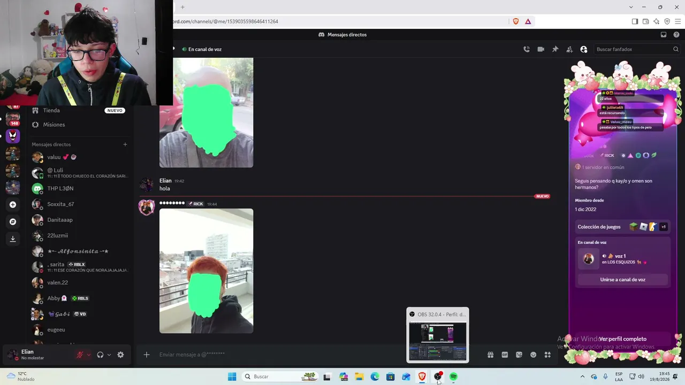Start a voice call from the chat header
Viewport: 685px width, 385px height.
pyautogui.click(x=527, y=49)
